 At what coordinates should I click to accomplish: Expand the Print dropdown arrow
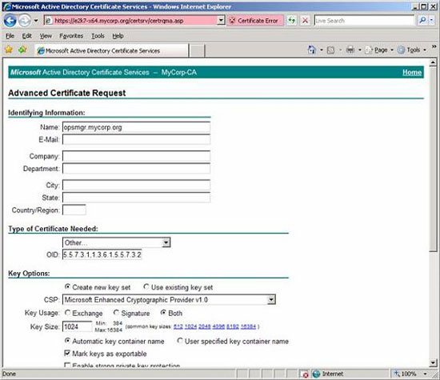[360, 50]
